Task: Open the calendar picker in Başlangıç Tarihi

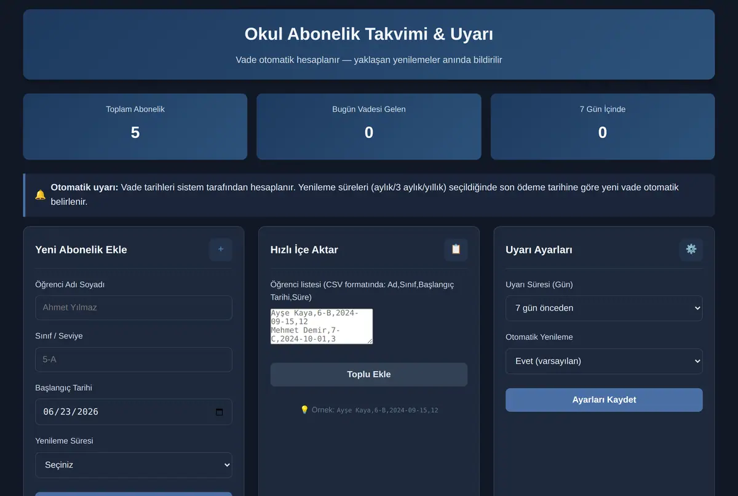Action: point(220,412)
